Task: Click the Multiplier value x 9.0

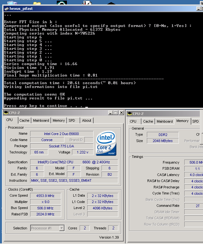Action: coord(45,202)
